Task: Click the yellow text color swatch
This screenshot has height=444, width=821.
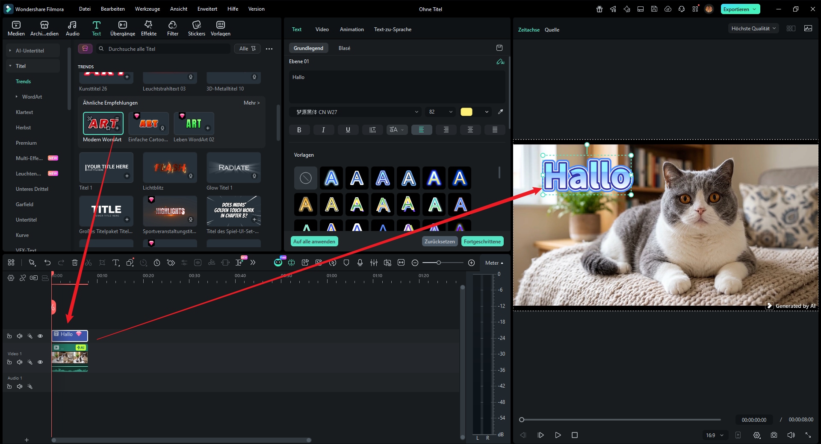Action: pyautogui.click(x=467, y=112)
